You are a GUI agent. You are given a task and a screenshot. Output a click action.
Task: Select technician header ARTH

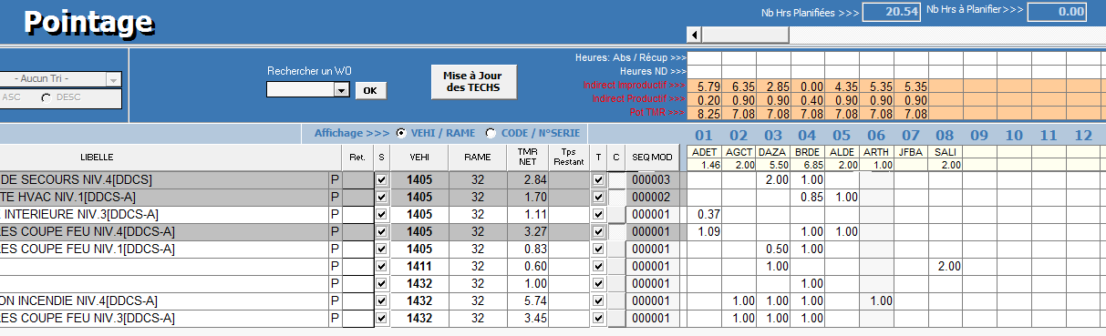coord(876,152)
